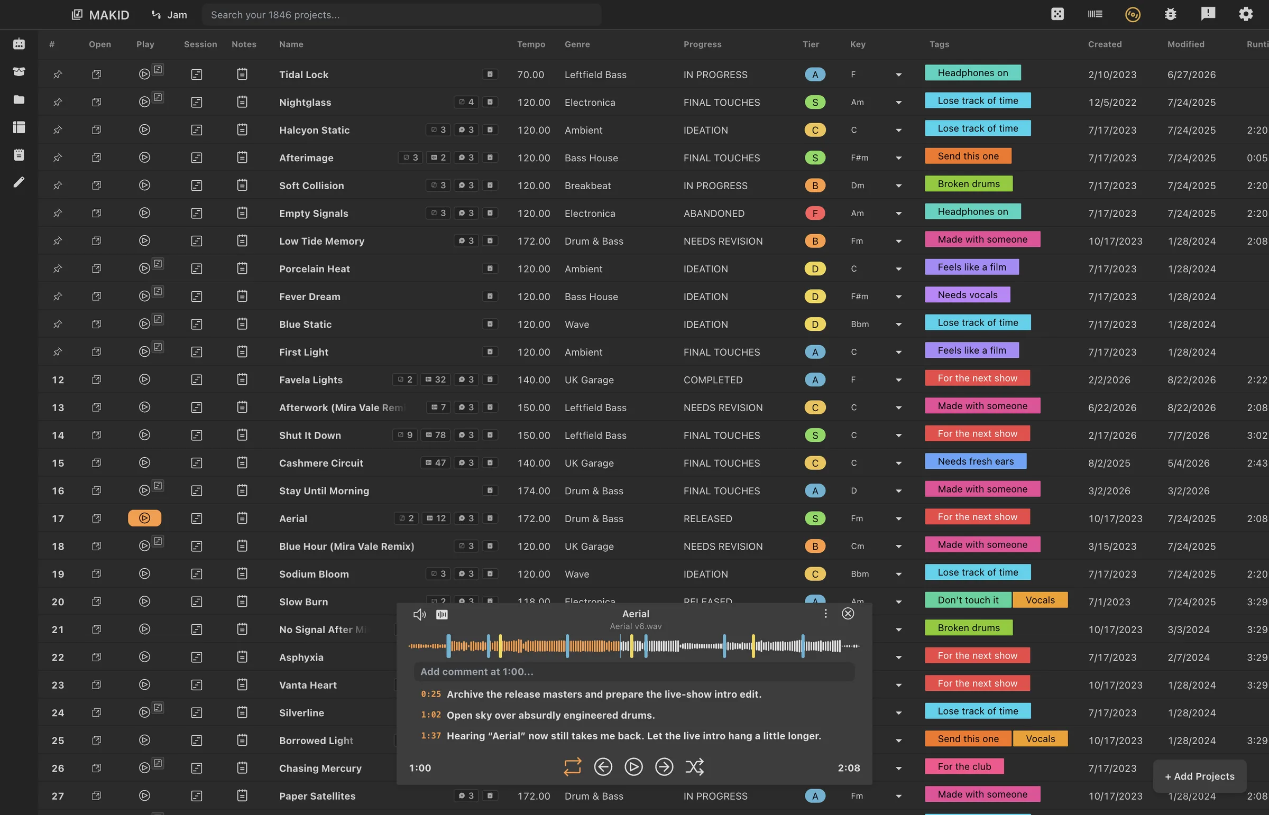Select the robot icon in left sidebar
Image resolution: width=1269 pixels, height=815 pixels.
point(19,44)
